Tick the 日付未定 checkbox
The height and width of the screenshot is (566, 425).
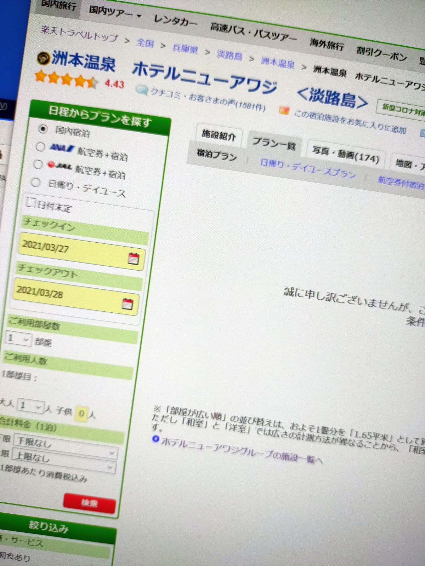31,203
